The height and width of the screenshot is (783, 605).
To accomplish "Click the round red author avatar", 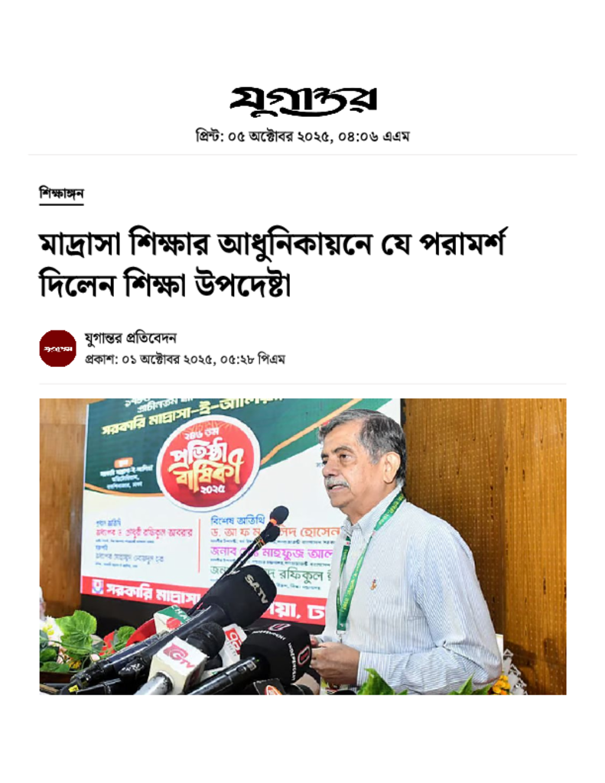I will [58, 348].
